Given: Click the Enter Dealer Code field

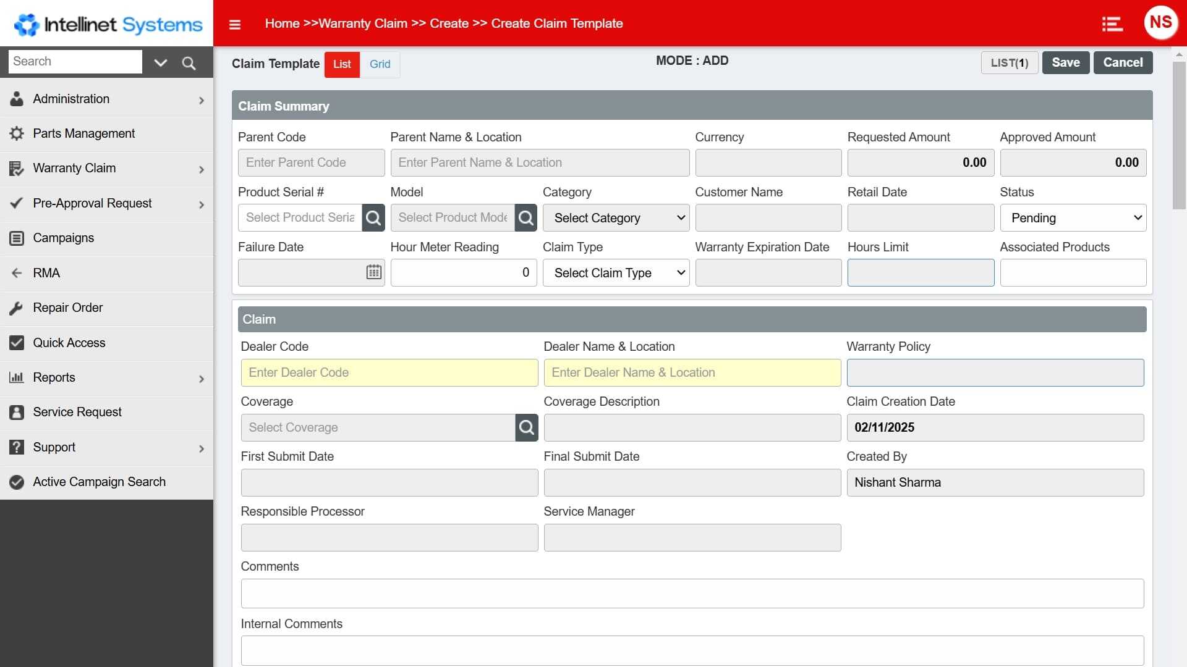Looking at the screenshot, I should click(389, 373).
